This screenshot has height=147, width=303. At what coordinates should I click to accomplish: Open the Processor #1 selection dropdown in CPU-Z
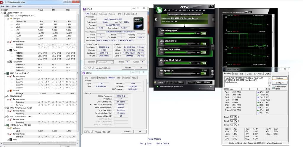(x=112, y=62)
